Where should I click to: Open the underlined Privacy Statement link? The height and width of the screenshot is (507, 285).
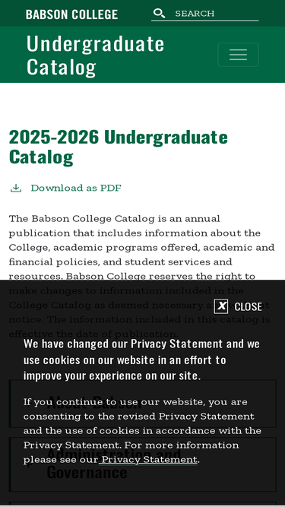(148, 459)
